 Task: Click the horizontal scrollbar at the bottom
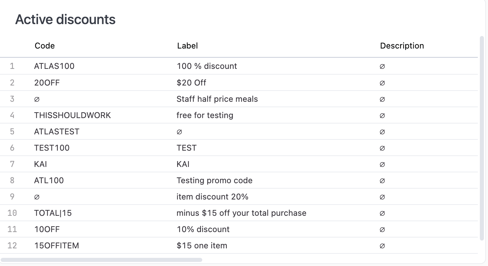coord(102,260)
